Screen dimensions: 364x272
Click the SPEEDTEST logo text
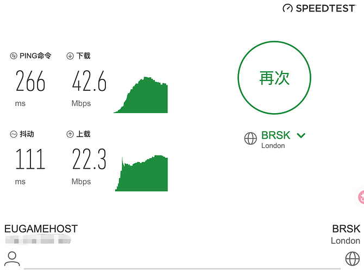pyautogui.click(x=325, y=8)
